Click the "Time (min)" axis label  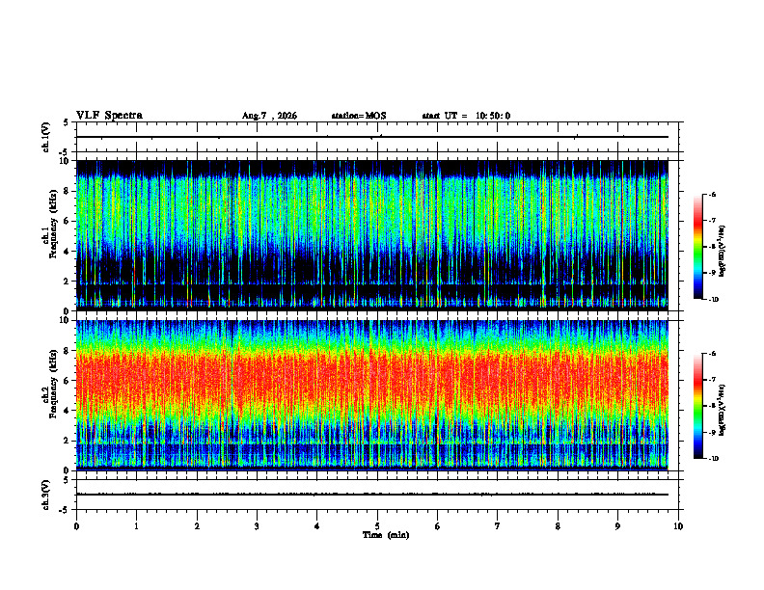(386, 535)
